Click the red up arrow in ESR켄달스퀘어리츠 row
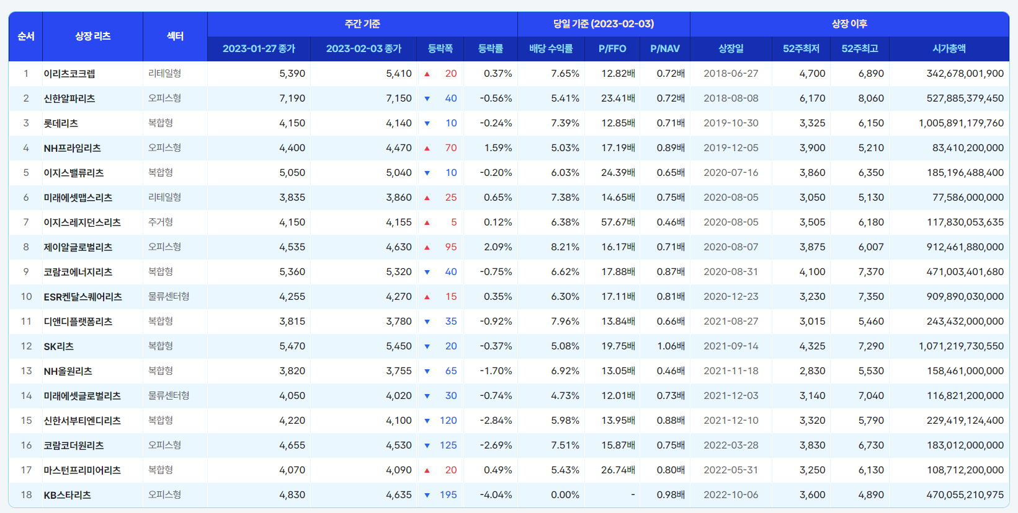1018x513 pixels. pos(427,297)
